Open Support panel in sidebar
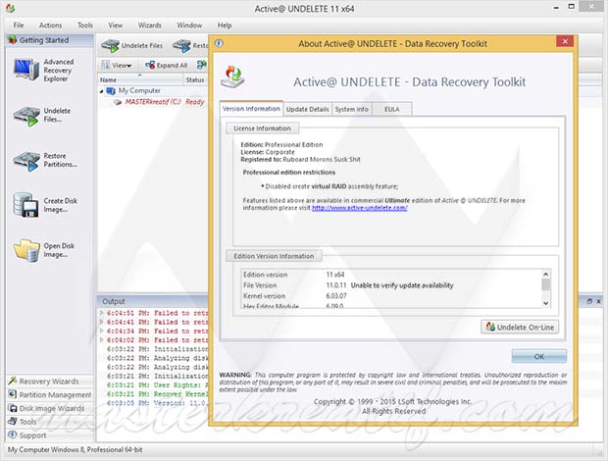The height and width of the screenshot is (461, 608). [50, 435]
